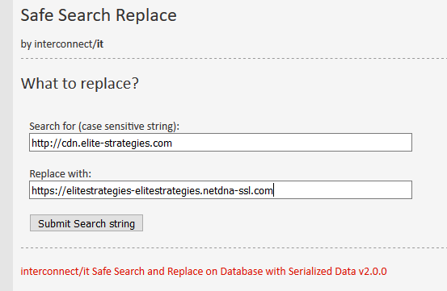Click the v2.0.0 version text
This screenshot has width=447, height=291.
tap(373, 272)
